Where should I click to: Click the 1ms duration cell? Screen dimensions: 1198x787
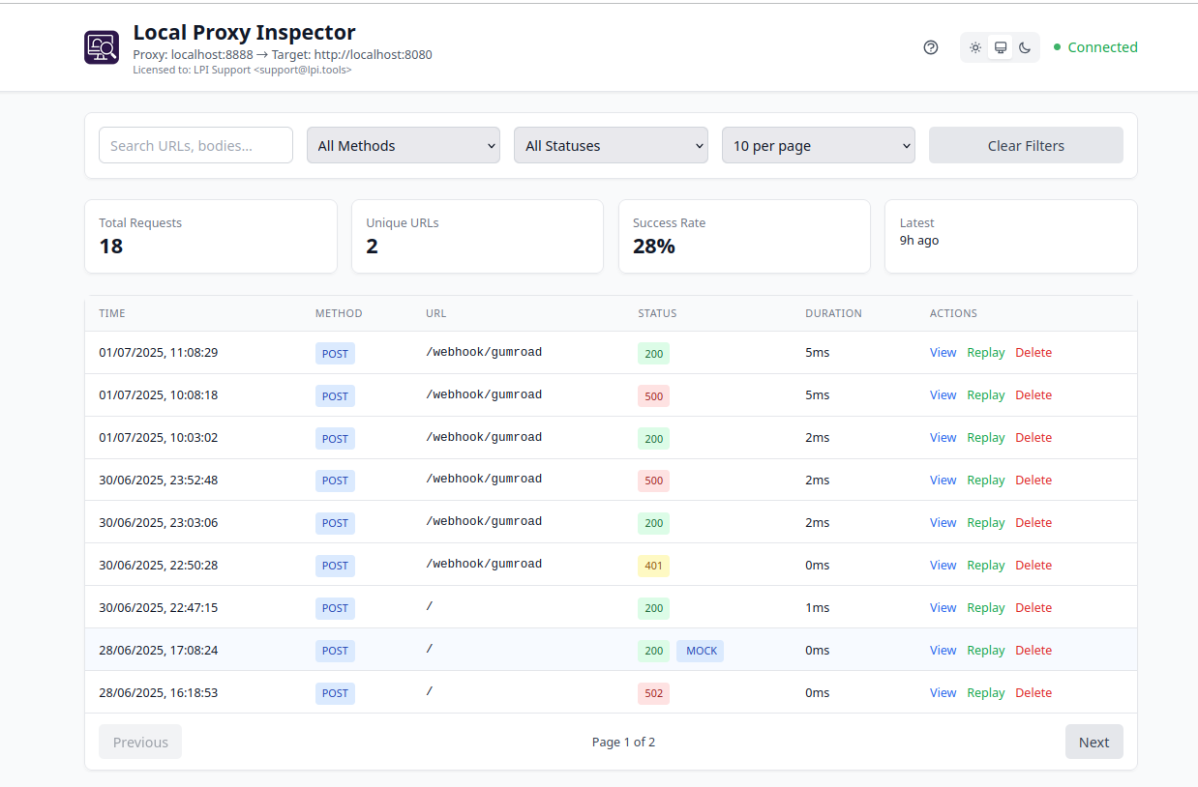click(817, 608)
